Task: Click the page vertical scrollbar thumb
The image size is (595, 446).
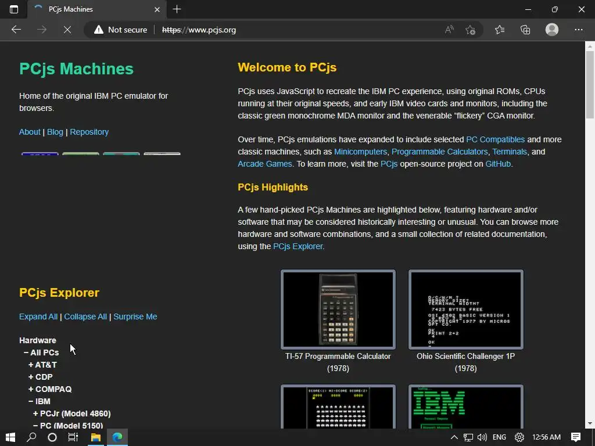Action: pos(590,84)
